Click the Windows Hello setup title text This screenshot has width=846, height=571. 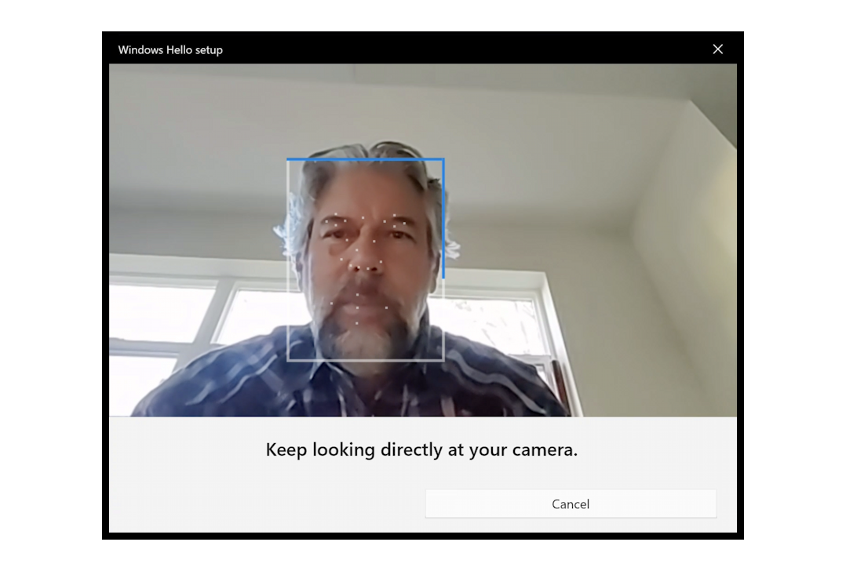[169, 49]
